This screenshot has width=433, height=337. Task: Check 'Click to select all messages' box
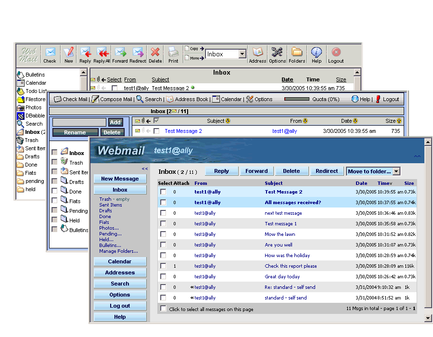point(163,309)
